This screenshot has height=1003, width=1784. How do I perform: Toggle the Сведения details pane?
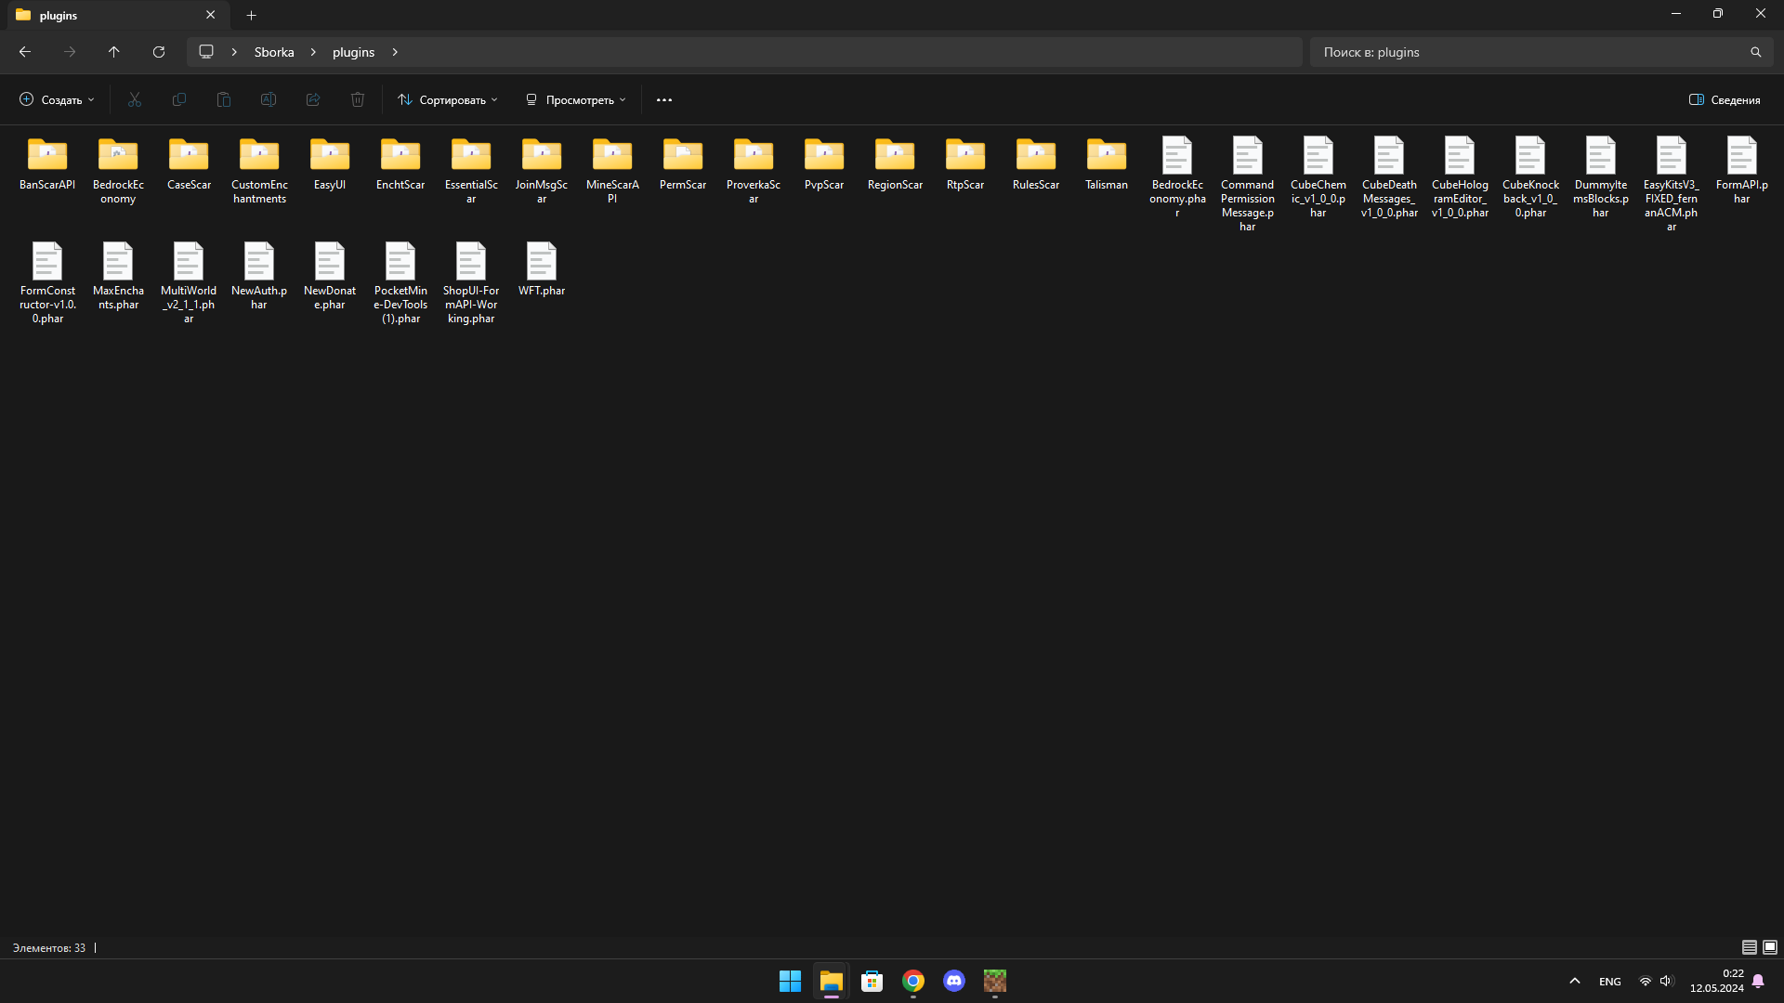(x=1725, y=99)
